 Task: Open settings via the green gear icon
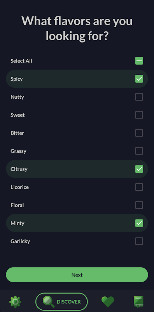tap(16, 301)
